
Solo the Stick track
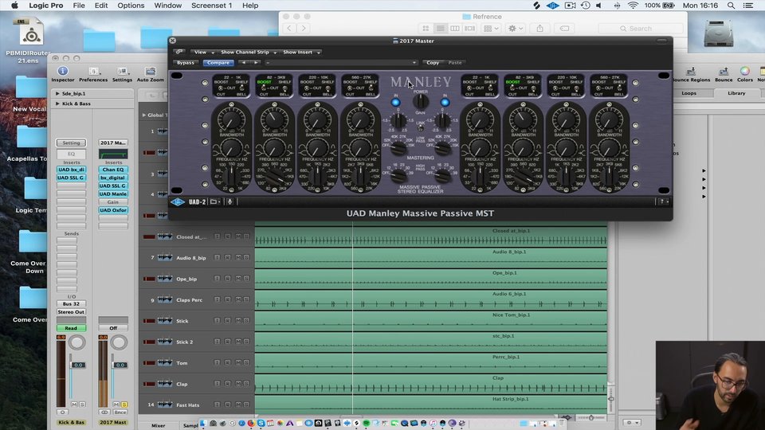point(246,320)
